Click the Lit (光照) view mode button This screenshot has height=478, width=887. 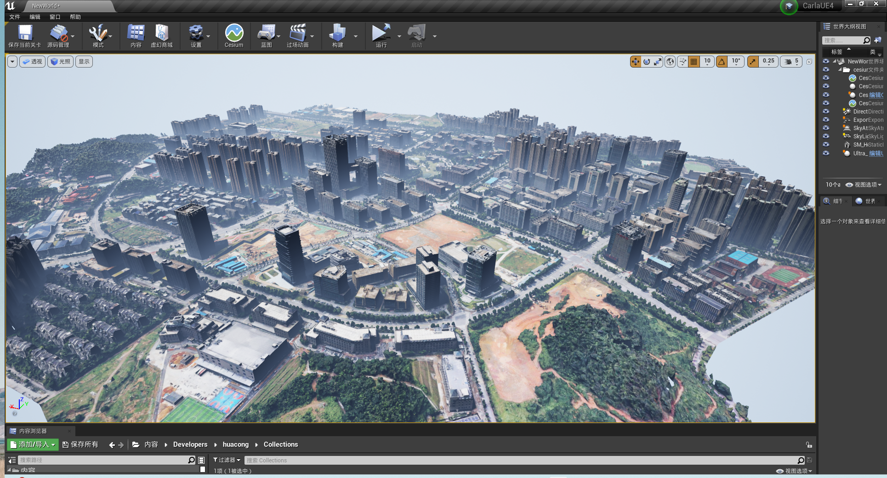point(60,62)
